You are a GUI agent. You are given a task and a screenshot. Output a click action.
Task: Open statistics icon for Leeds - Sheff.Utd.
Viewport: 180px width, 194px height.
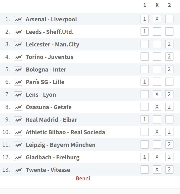pyautogui.click(x=18, y=32)
